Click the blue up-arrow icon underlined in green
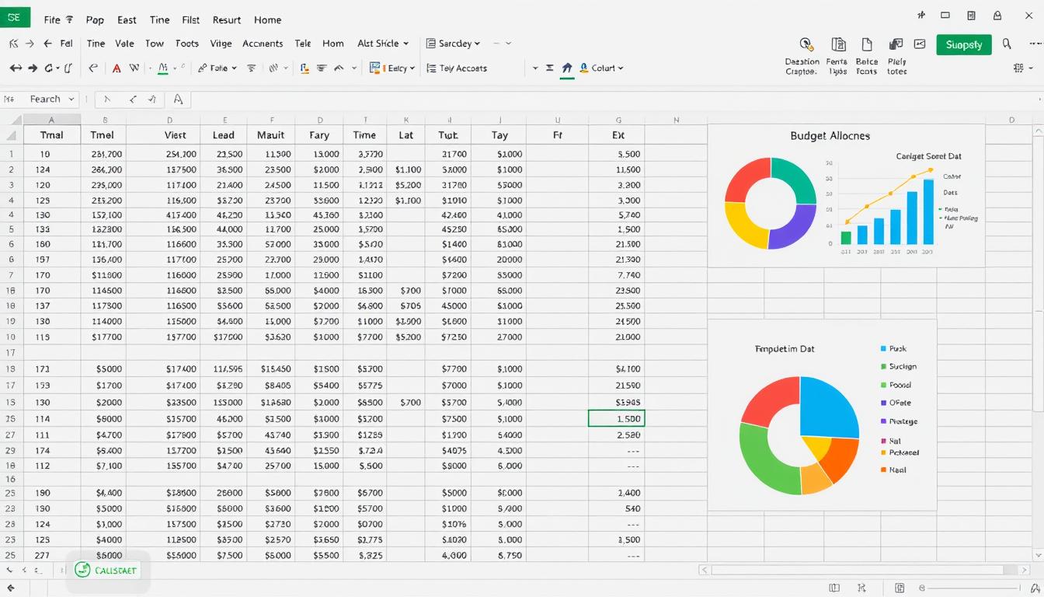This screenshot has height=597, width=1044. click(x=567, y=69)
